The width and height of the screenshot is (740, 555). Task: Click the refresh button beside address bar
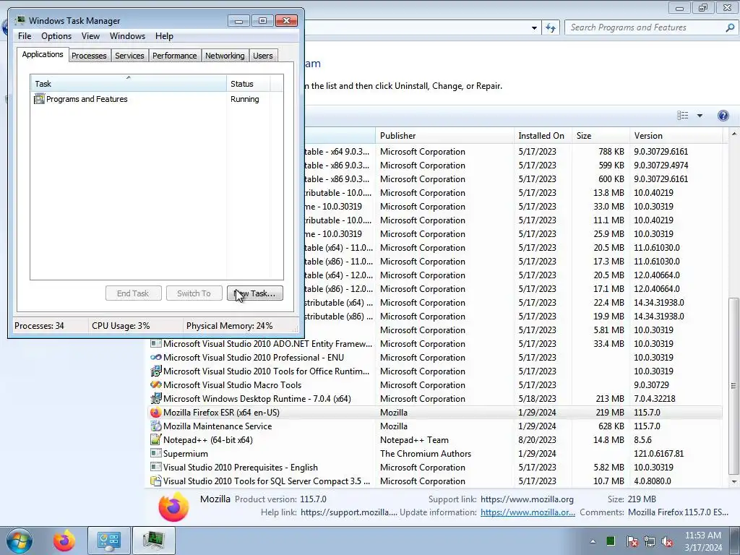pyautogui.click(x=550, y=27)
